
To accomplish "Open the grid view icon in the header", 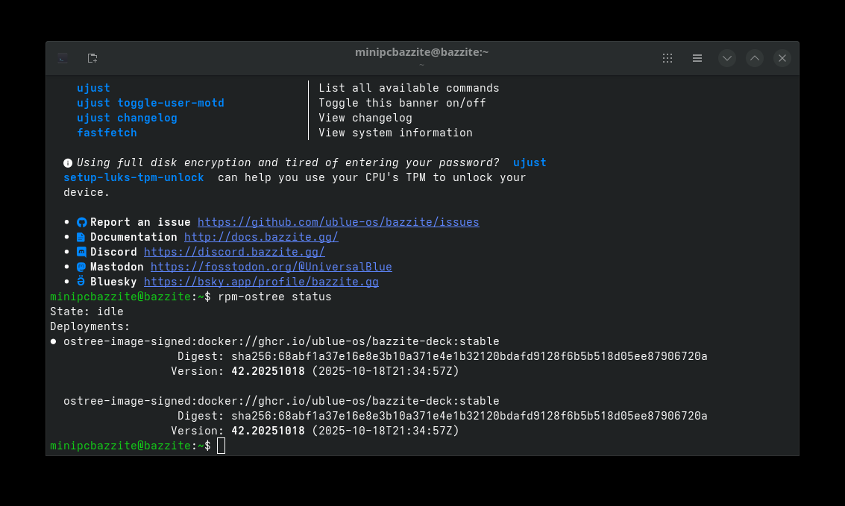I will (x=667, y=58).
